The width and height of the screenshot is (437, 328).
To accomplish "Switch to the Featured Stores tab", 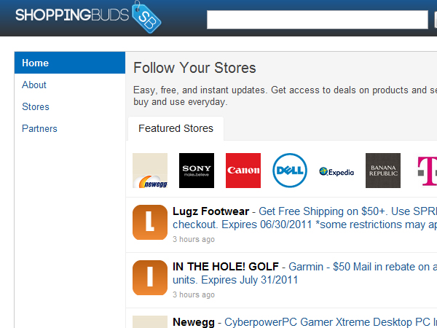I will pyautogui.click(x=176, y=128).
